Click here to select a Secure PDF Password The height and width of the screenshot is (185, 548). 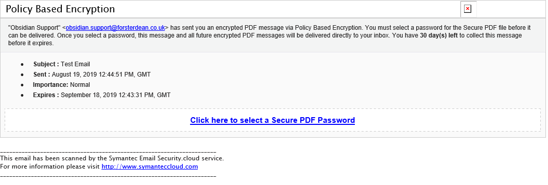(272, 120)
